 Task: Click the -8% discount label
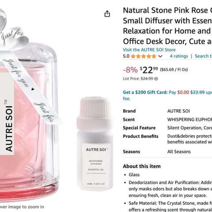click(x=130, y=70)
